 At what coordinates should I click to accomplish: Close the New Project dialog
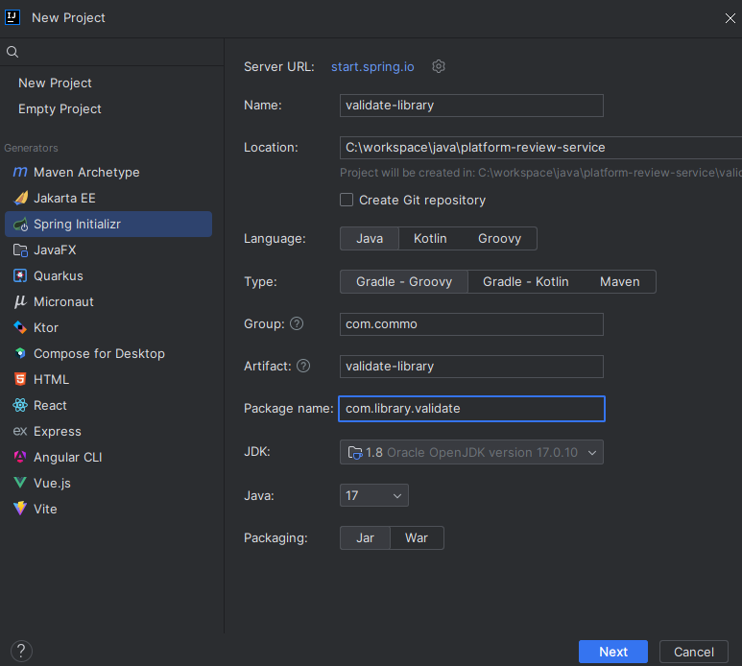[x=730, y=18]
